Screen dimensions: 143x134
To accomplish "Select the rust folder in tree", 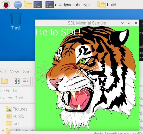I will 12,124.
